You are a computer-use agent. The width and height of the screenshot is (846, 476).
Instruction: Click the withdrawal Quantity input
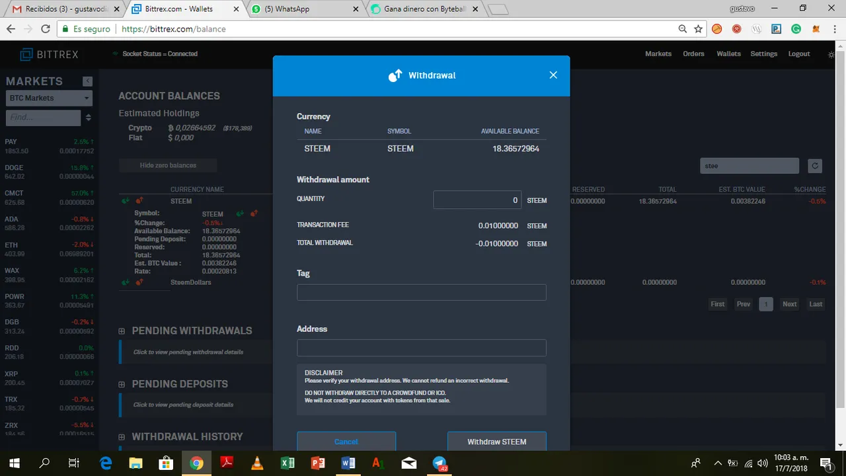tap(477, 200)
